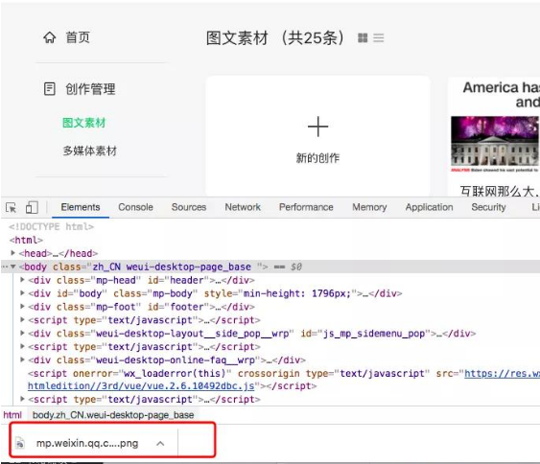Open the America article title
This screenshot has width=540, height=464.
501,95
